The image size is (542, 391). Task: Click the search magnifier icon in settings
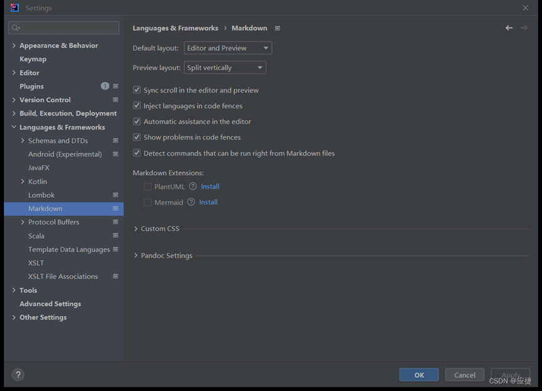coord(15,28)
